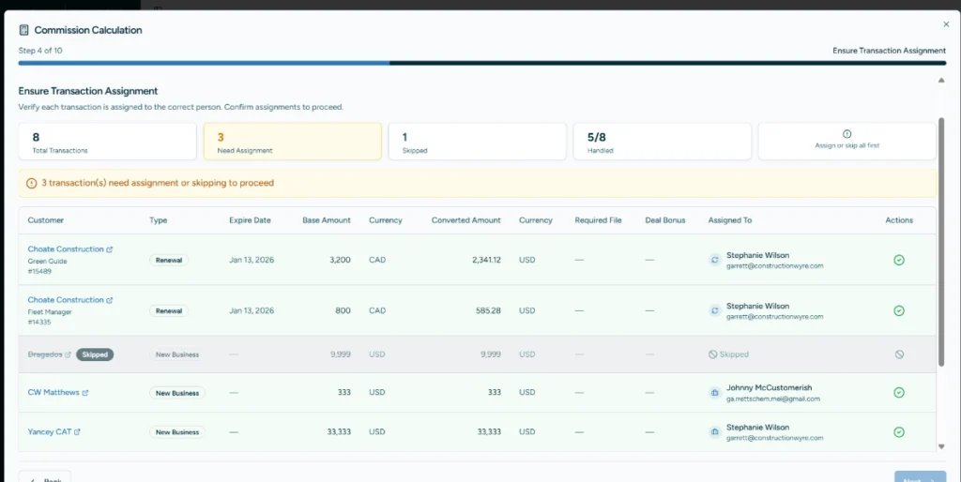Viewport: 961px width, 482px height.
Task: Toggle the confirm check for CW Matthews row
Action: coord(898,393)
